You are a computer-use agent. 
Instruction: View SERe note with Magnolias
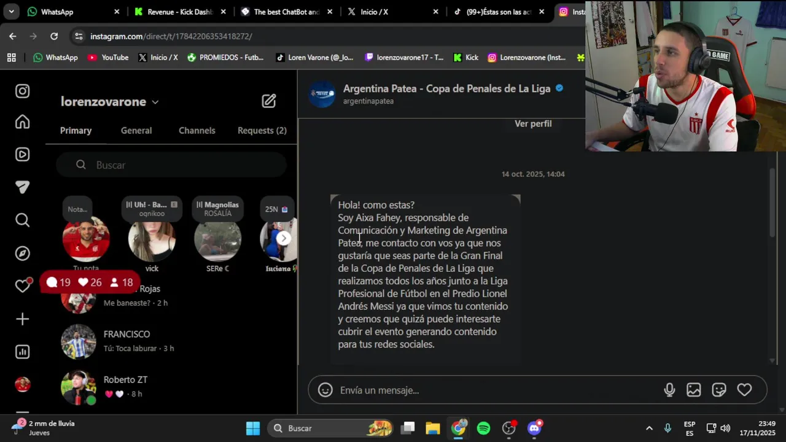pos(218,238)
